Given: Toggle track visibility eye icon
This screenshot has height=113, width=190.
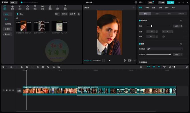Looking at the screenshot, I should 10,90.
